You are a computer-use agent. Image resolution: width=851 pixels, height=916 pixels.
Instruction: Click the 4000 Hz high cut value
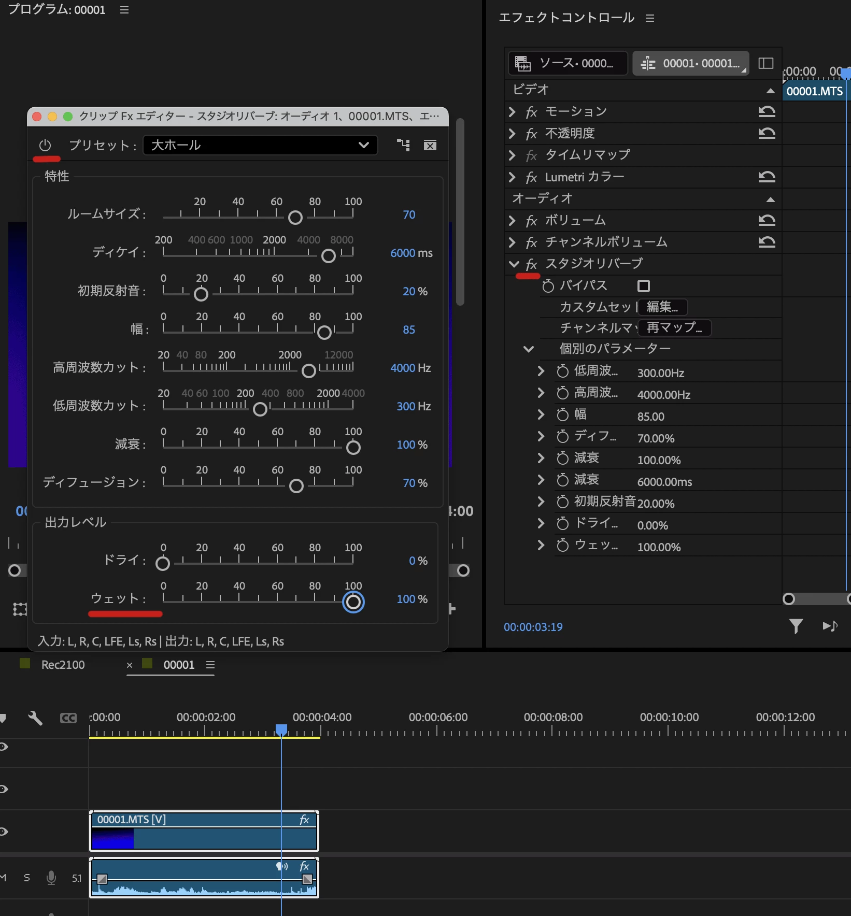pyautogui.click(x=410, y=368)
